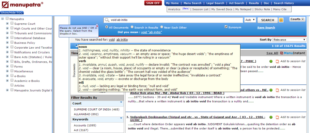The image size is (310, 133).
Task: Click the lightbulb icon beside SEARCH
Action: pyautogui.click(x=281, y=20)
